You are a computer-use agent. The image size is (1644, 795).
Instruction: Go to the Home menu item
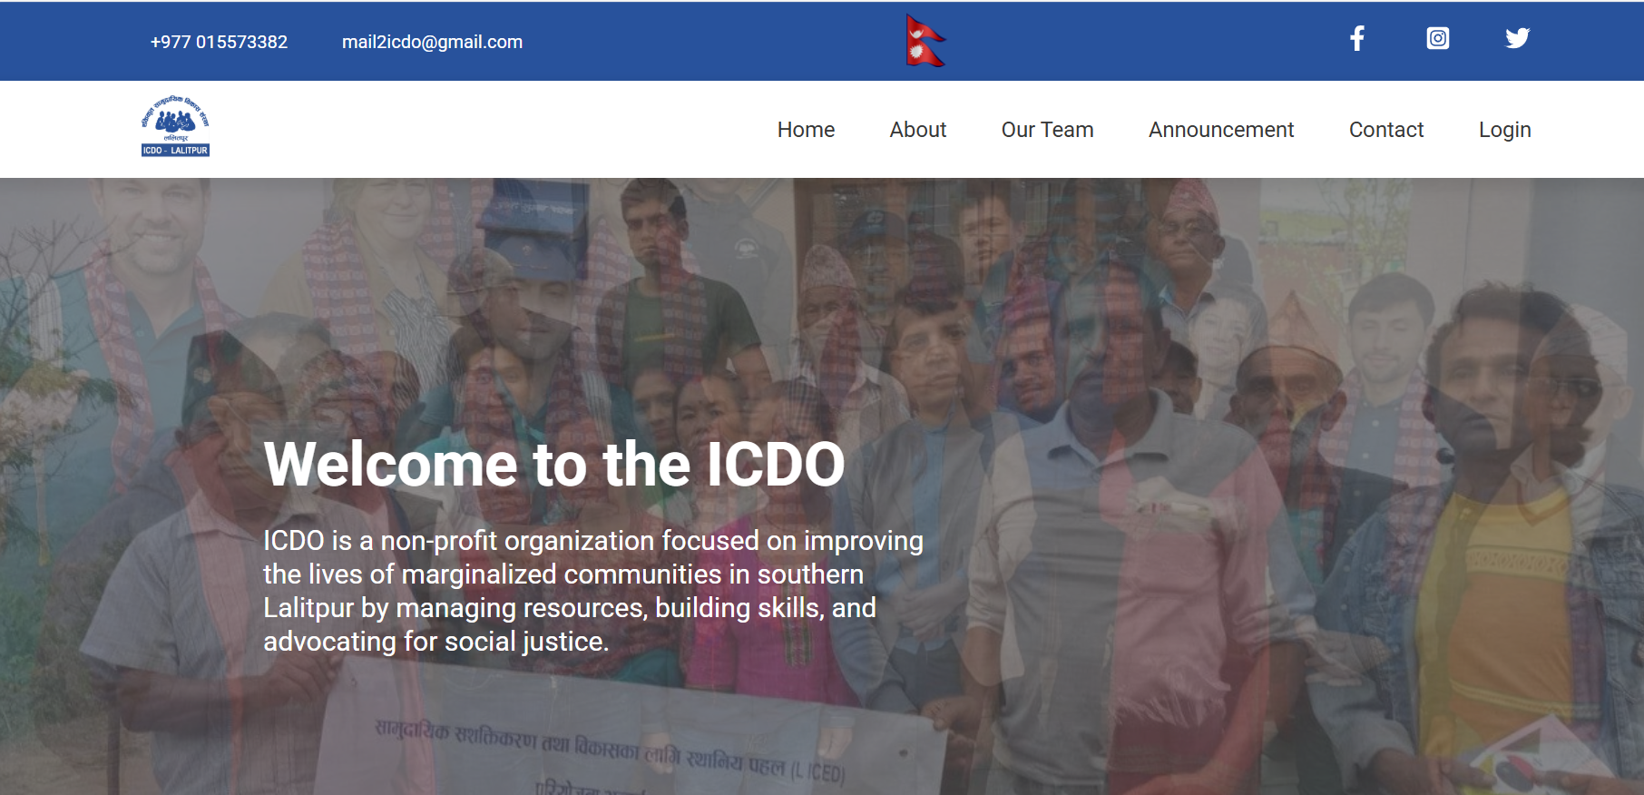(806, 130)
